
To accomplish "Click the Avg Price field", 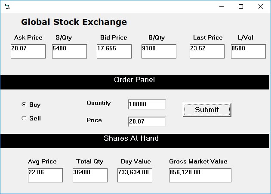I will click(x=45, y=175).
